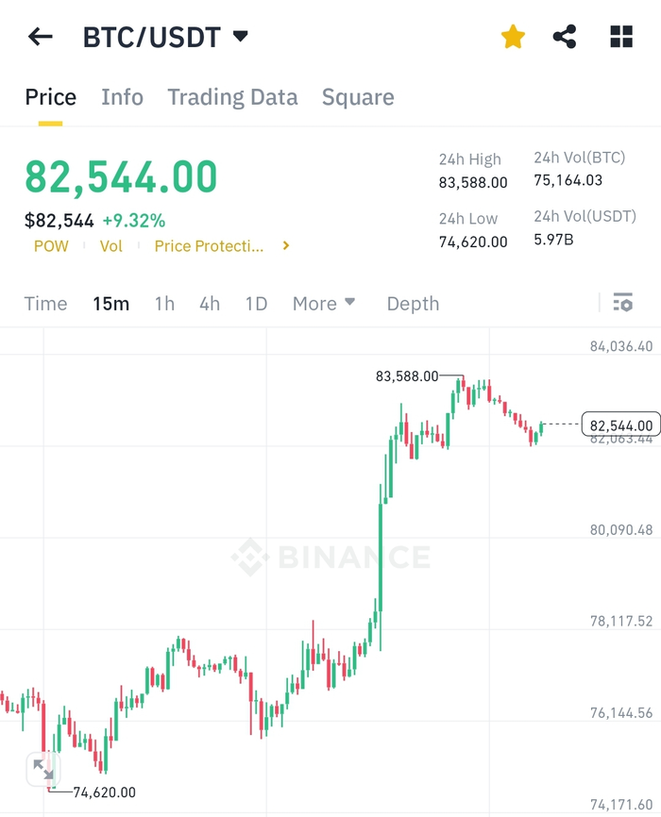Select the 1h chart interval
This screenshot has height=817, width=661.
(164, 303)
